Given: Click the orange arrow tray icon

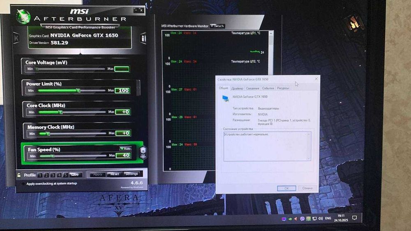Looking at the screenshot, I should (x=296, y=219).
